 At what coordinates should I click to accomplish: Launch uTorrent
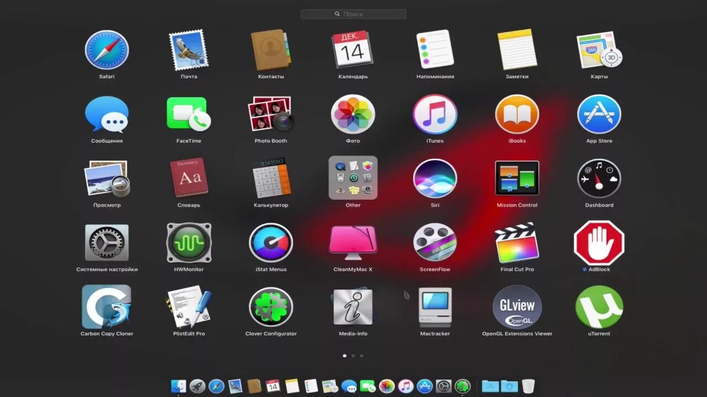tap(599, 307)
